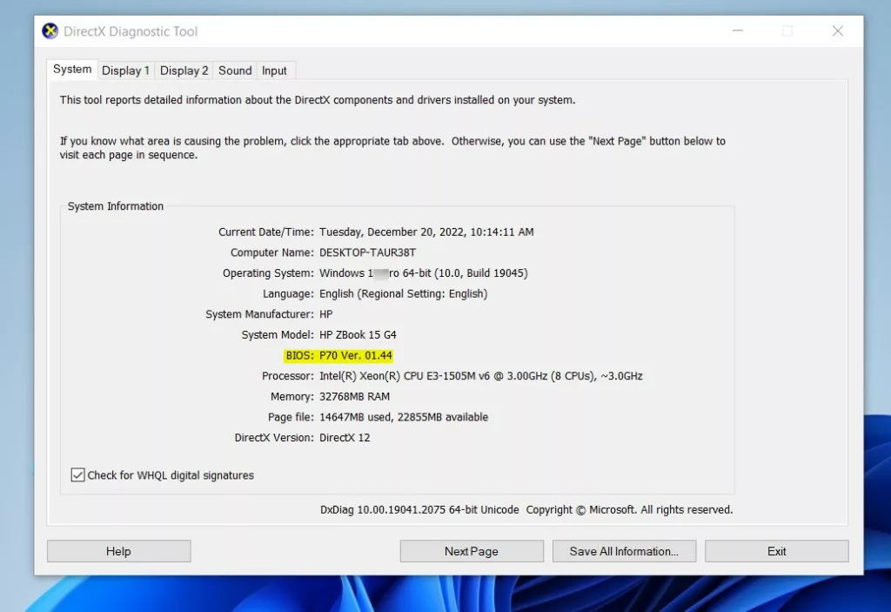Screen dimensions: 891x612
Task: Switch to the System tab
Action: tap(72, 70)
